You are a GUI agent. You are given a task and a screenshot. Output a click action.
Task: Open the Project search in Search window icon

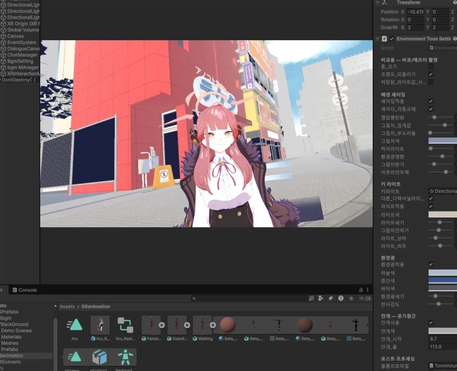(311, 298)
